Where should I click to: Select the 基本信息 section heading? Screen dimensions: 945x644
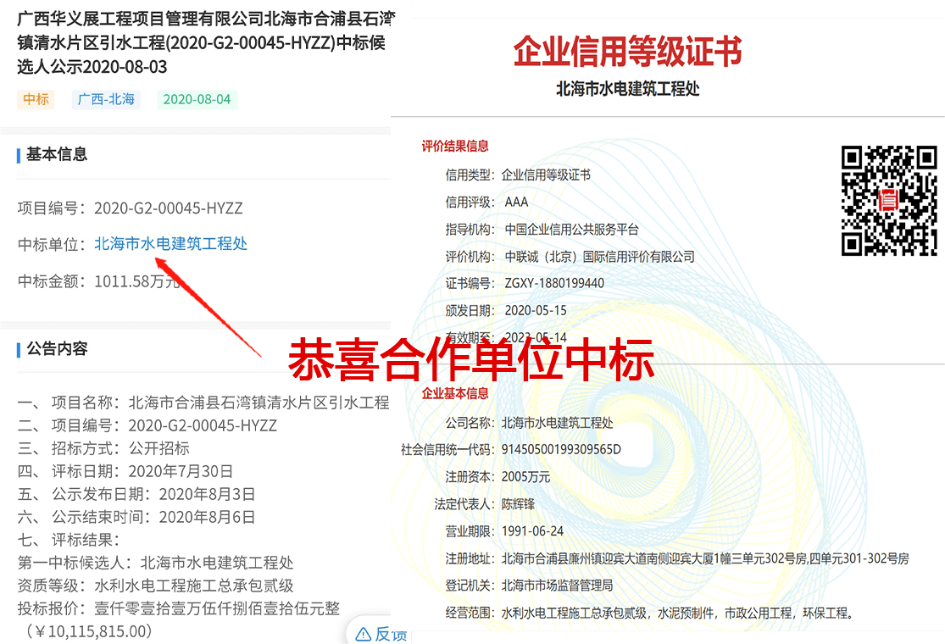57,154
